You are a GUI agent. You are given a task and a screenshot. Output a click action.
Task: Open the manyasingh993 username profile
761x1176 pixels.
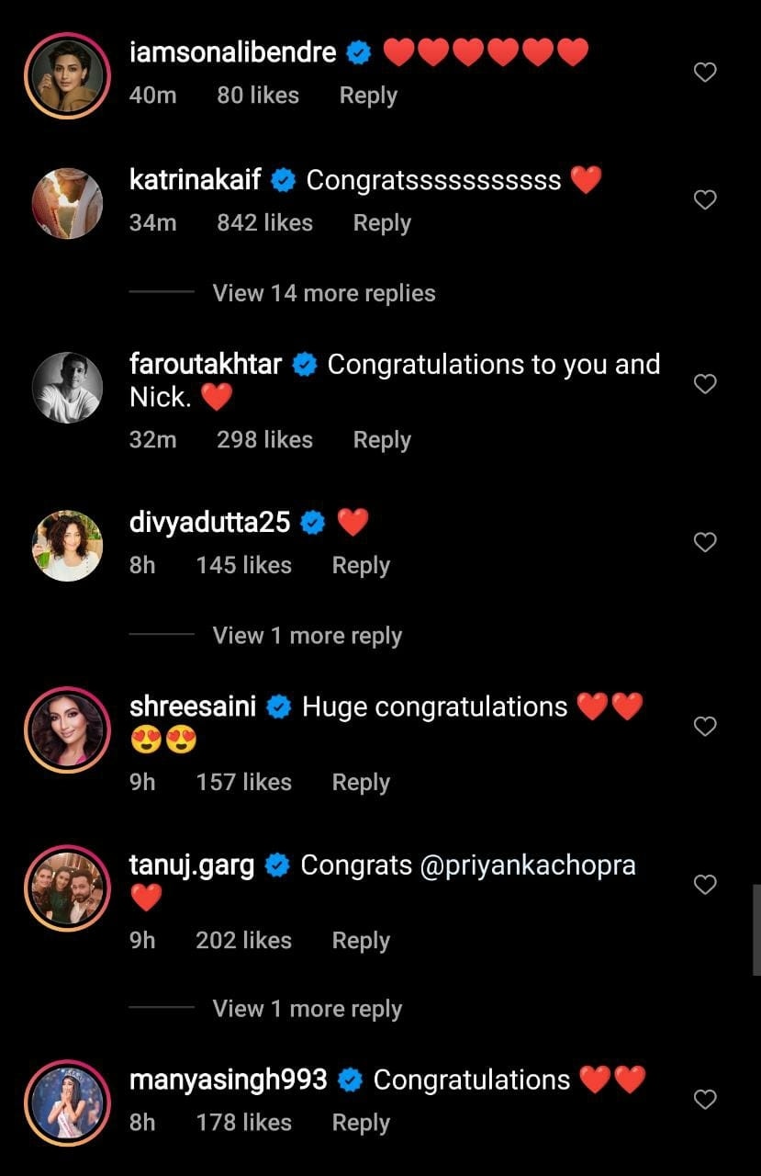[x=228, y=1080]
